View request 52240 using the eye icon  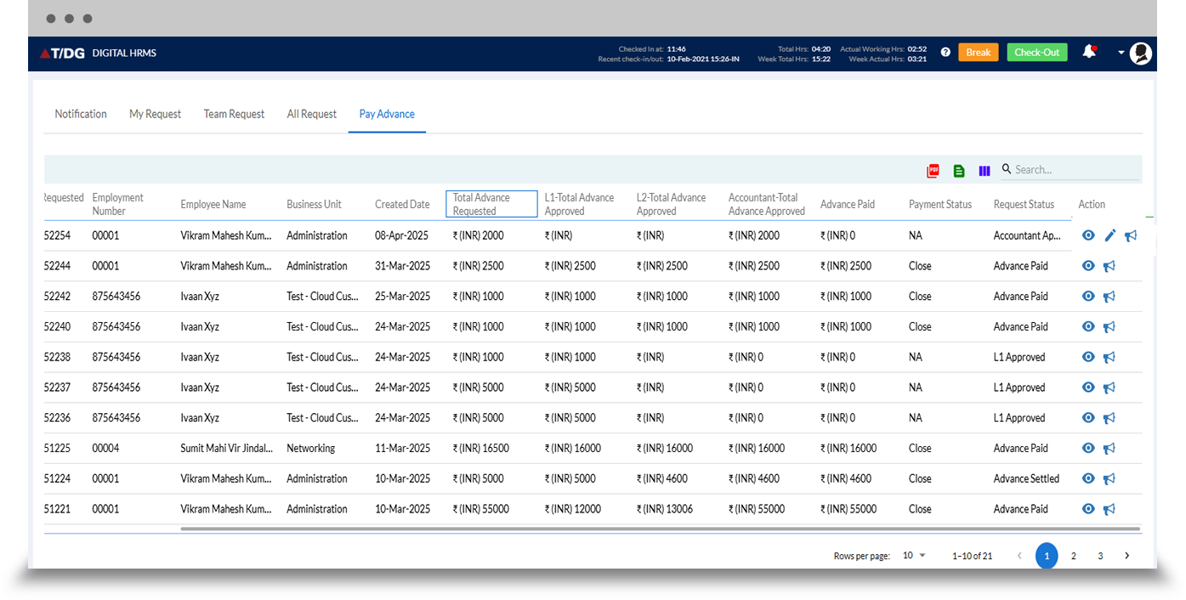click(x=1088, y=326)
